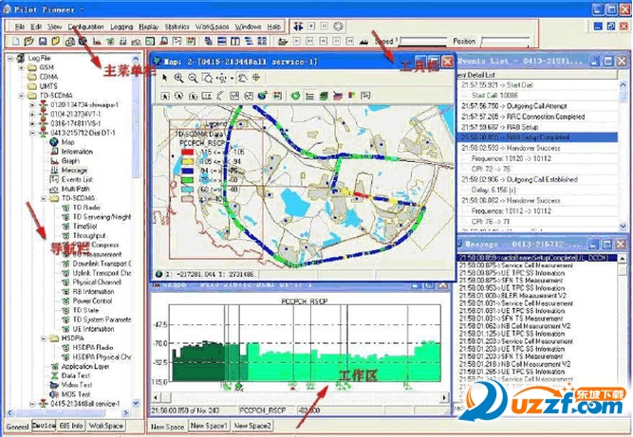Click the red legend color swatch
This screenshot has height=437, width=633.
pos(187,152)
